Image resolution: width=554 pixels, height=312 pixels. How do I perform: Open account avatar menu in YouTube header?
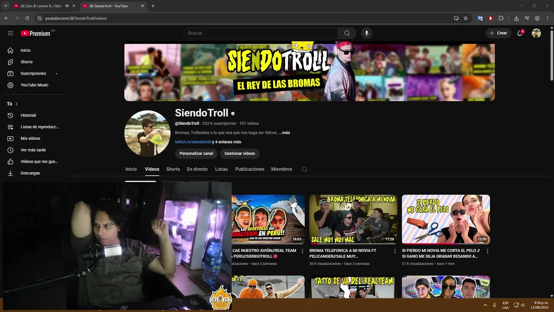coord(536,33)
